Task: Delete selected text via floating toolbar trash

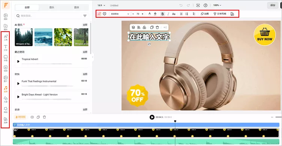Action: [x=157, y=27]
